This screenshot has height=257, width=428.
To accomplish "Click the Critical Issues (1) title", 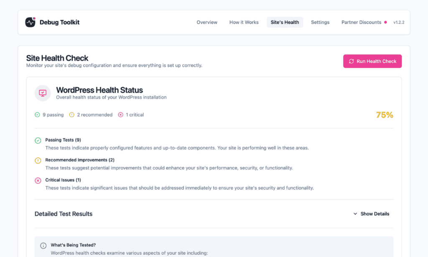I will (x=63, y=180).
